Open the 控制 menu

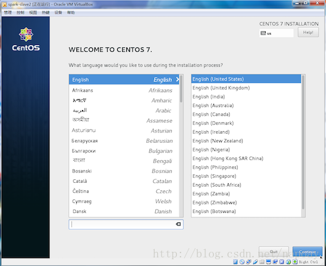point(20,12)
